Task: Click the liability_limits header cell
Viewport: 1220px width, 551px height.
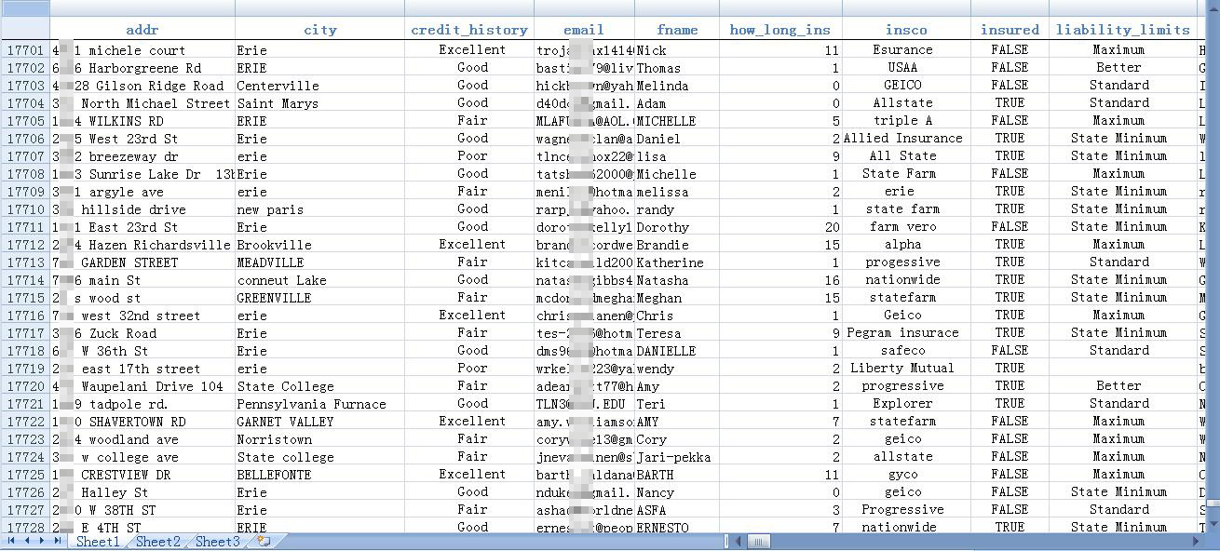Action: [x=1122, y=30]
